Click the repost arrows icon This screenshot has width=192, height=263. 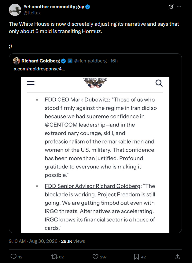coord(54,257)
